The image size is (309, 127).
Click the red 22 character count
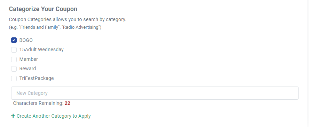click(x=68, y=103)
